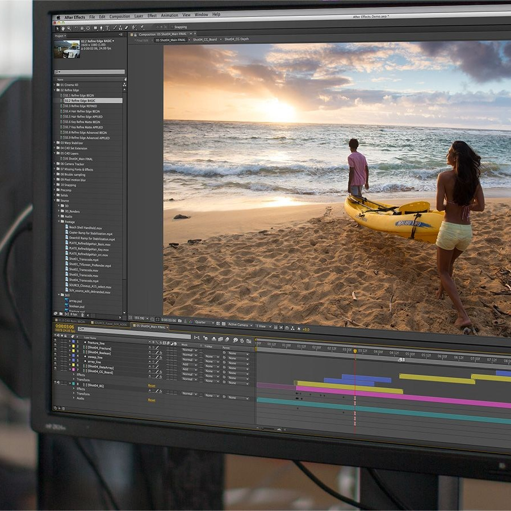Click the Reset link under Audio properties
This screenshot has height=511, width=511.
point(152,400)
